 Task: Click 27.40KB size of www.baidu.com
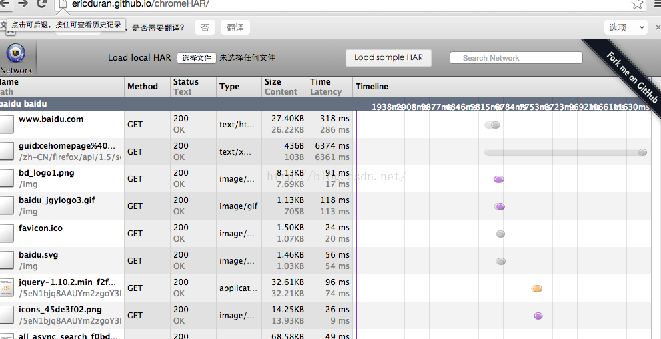(288, 119)
